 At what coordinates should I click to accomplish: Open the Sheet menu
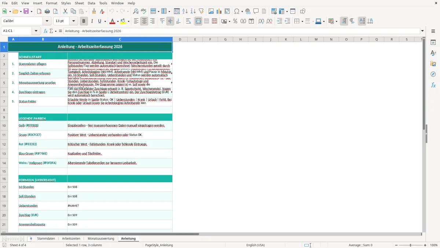pyautogui.click(x=79, y=3)
